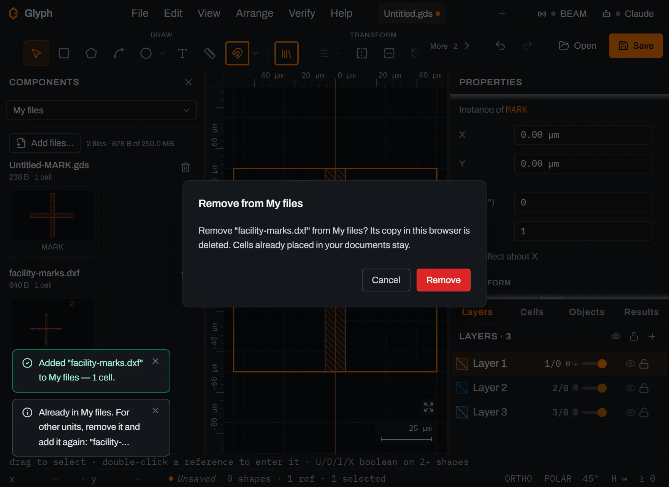The image size is (669, 487).
Task: Open the My files source dropdown
Action: pos(101,110)
